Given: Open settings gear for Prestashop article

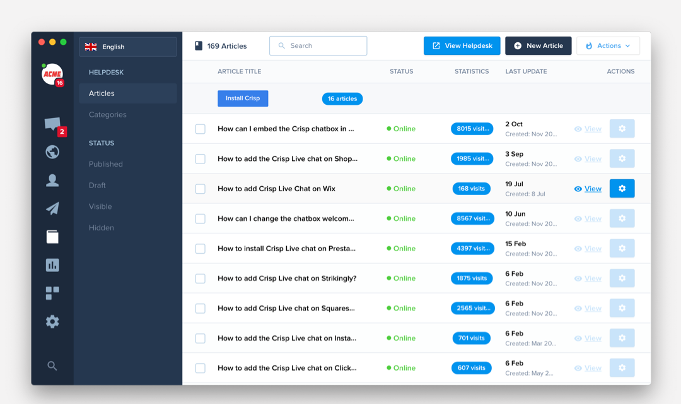Looking at the screenshot, I should coord(622,248).
